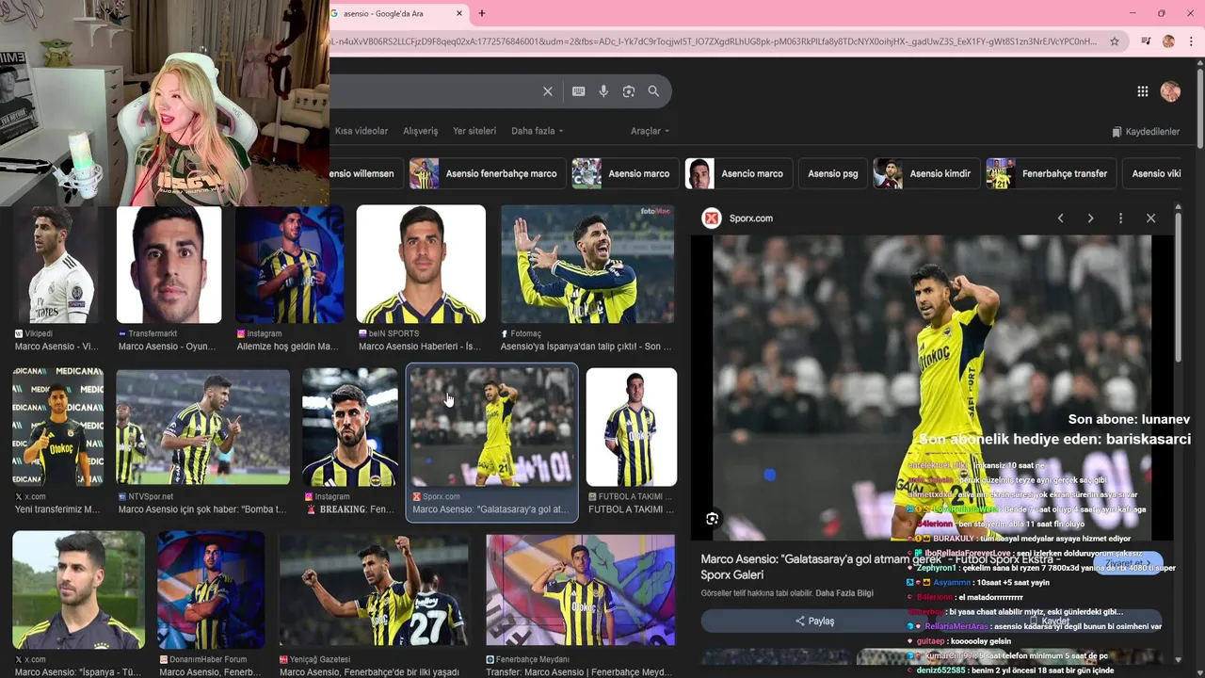Search by image with Lens icon
Image resolution: width=1205 pixels, height=678 pixels.
629,91
